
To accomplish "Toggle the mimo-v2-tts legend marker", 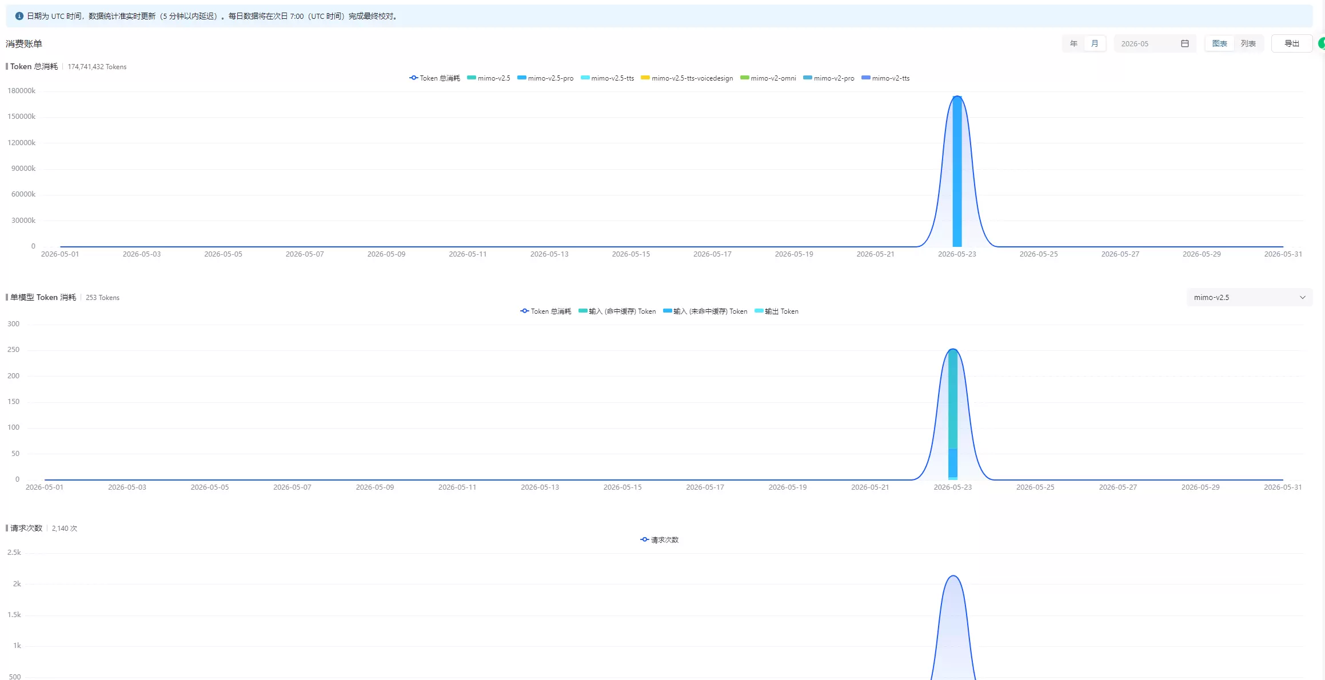I will (866, 78).
